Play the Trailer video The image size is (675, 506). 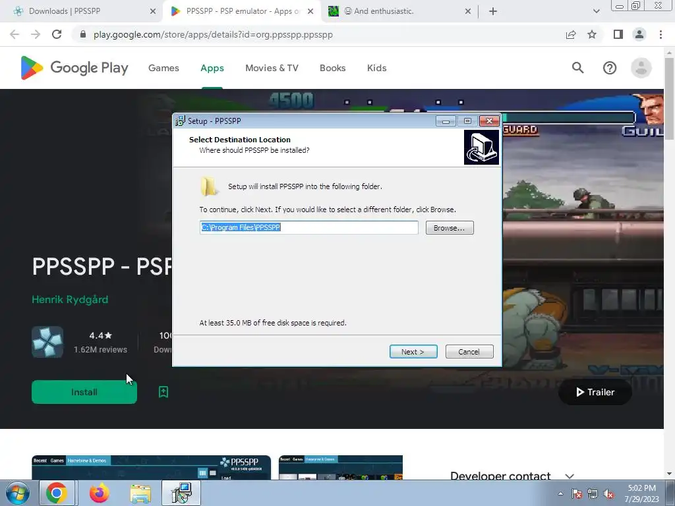click(x=595, y=392)
